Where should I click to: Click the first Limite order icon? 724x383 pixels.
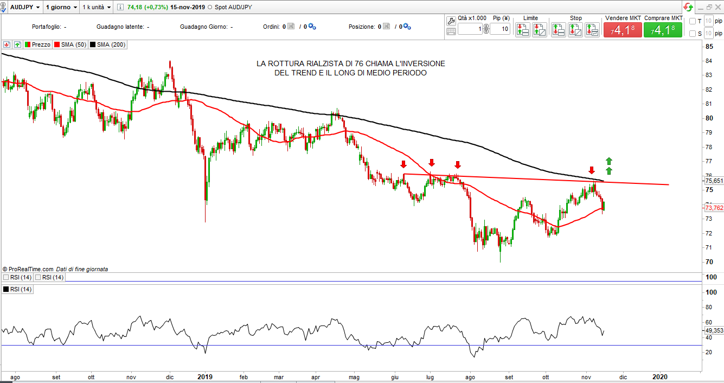(522, 30)
